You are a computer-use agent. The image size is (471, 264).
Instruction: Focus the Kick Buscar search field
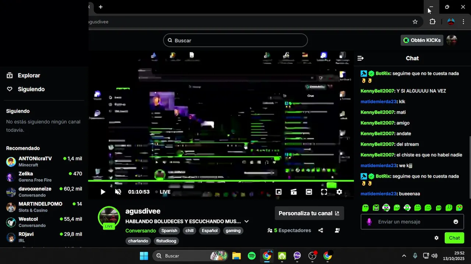click(235, 40)
